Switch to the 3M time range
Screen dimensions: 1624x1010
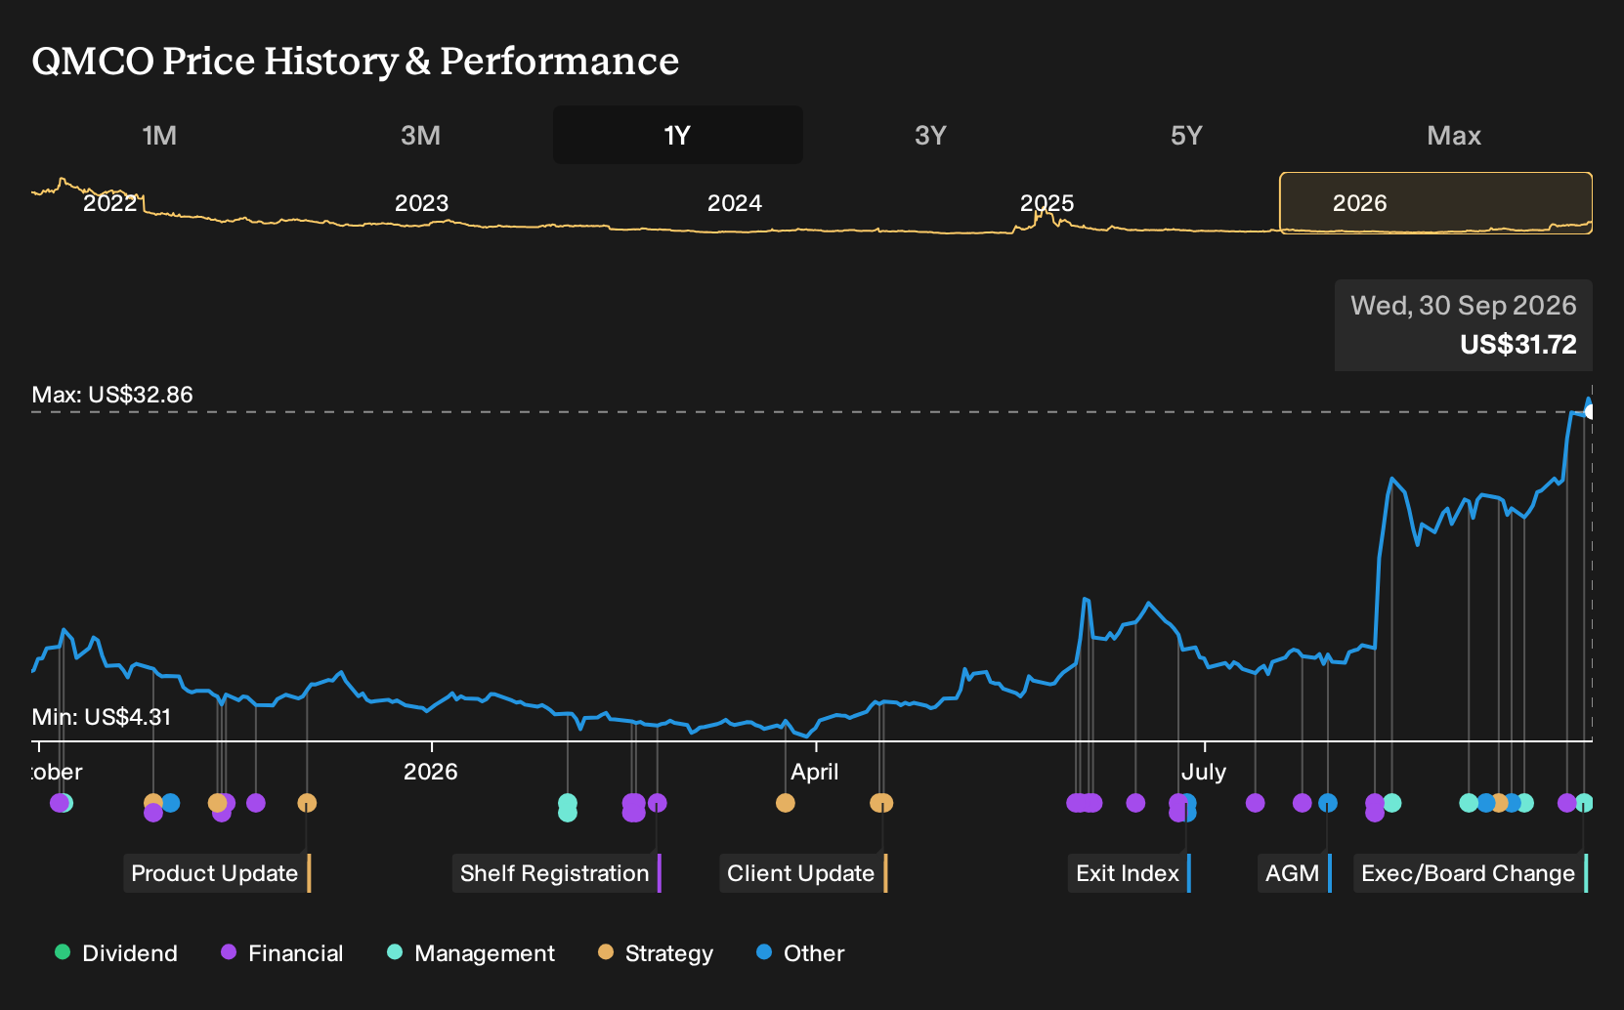[x=420, y=135]
